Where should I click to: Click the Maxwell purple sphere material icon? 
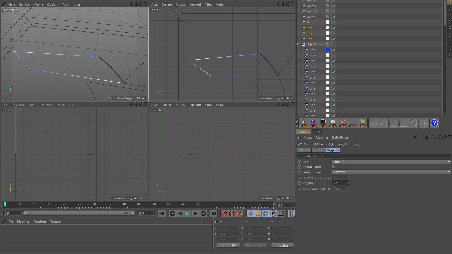click(313, 123)
